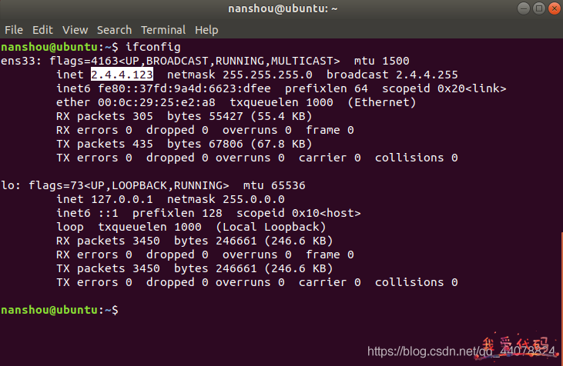Click the window title nanshou@ubuntu
The height and width of the screenshot is (366, 563).
click(283, 8)
